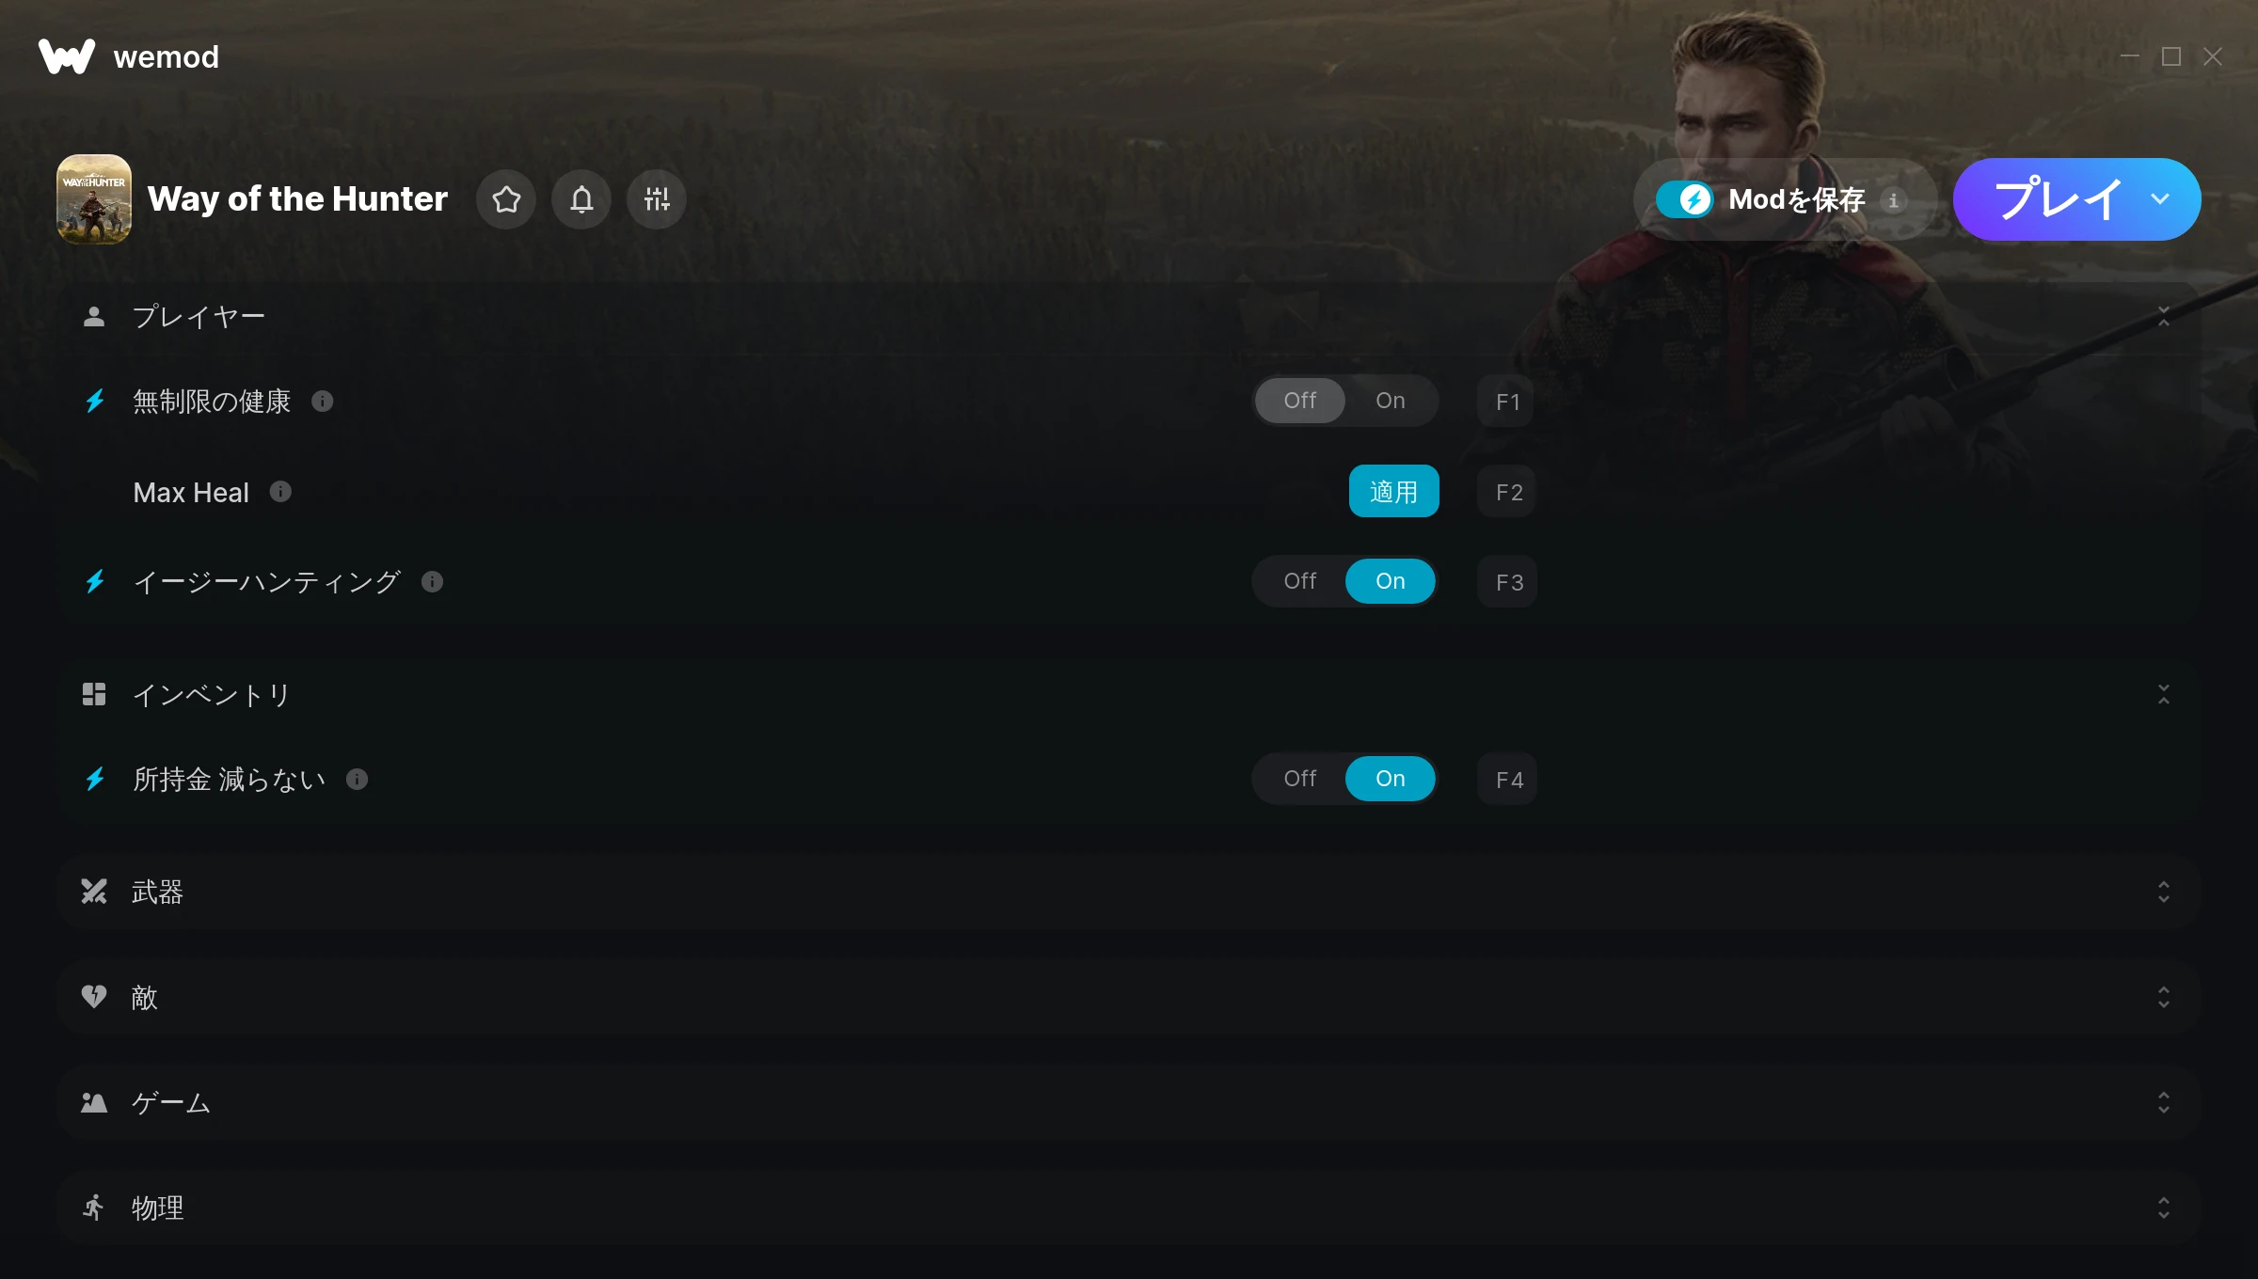Open notifications bell for Way of the Hunter
This screenshot has height=1279, width=2258.
pos(581,199)
